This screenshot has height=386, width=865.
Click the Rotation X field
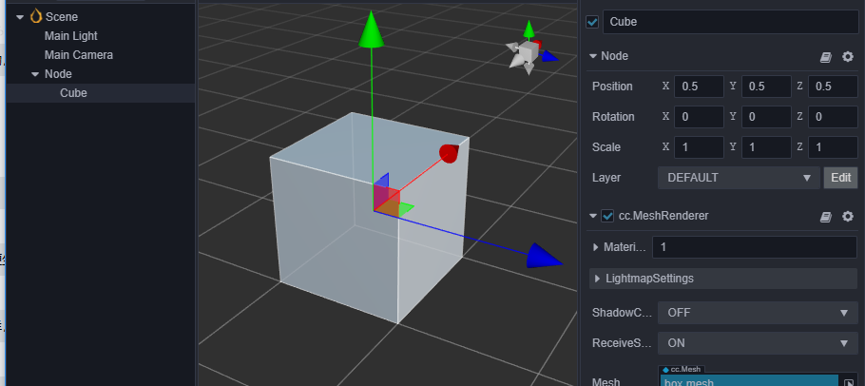click(x=699, y=117)
